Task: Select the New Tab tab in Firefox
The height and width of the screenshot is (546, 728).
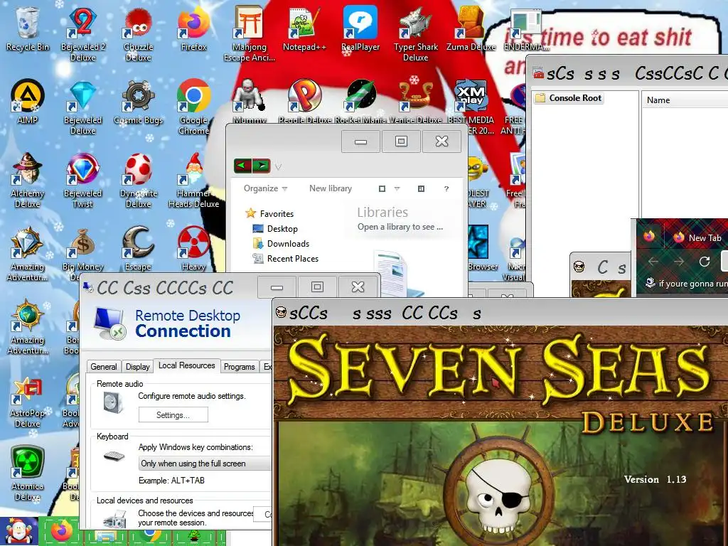Action: point(698,237)
